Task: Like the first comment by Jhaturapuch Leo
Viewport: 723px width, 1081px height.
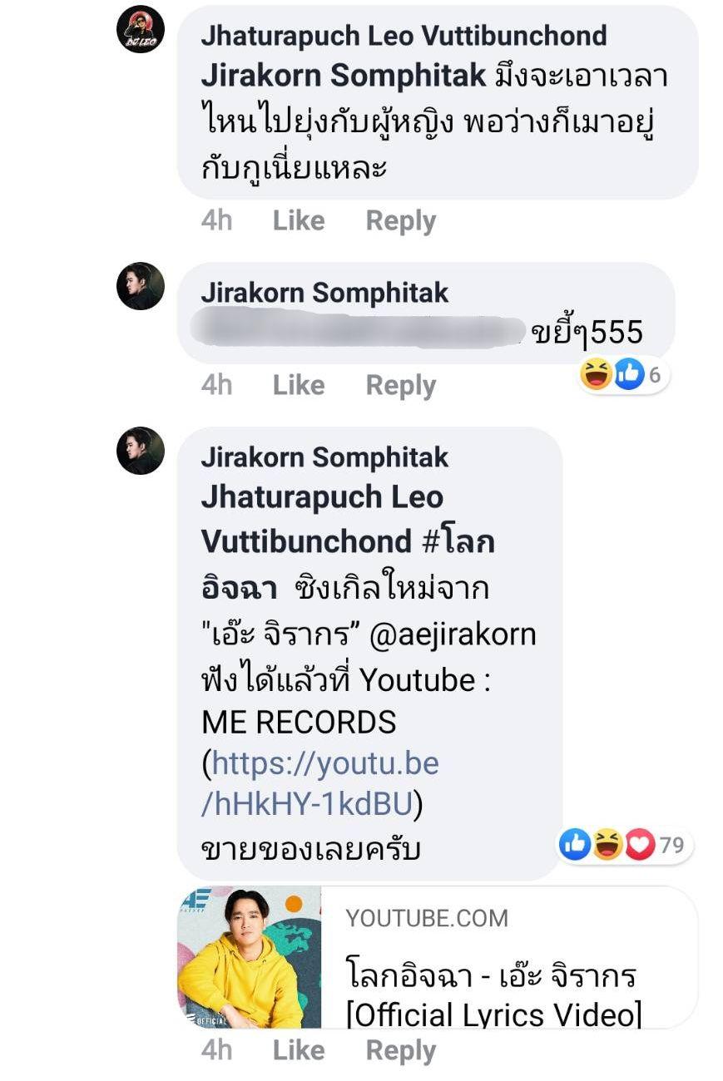Action: coord(299,220)
